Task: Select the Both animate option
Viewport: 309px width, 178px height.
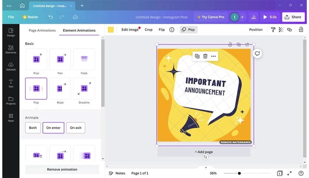Action: coord(33,128)
